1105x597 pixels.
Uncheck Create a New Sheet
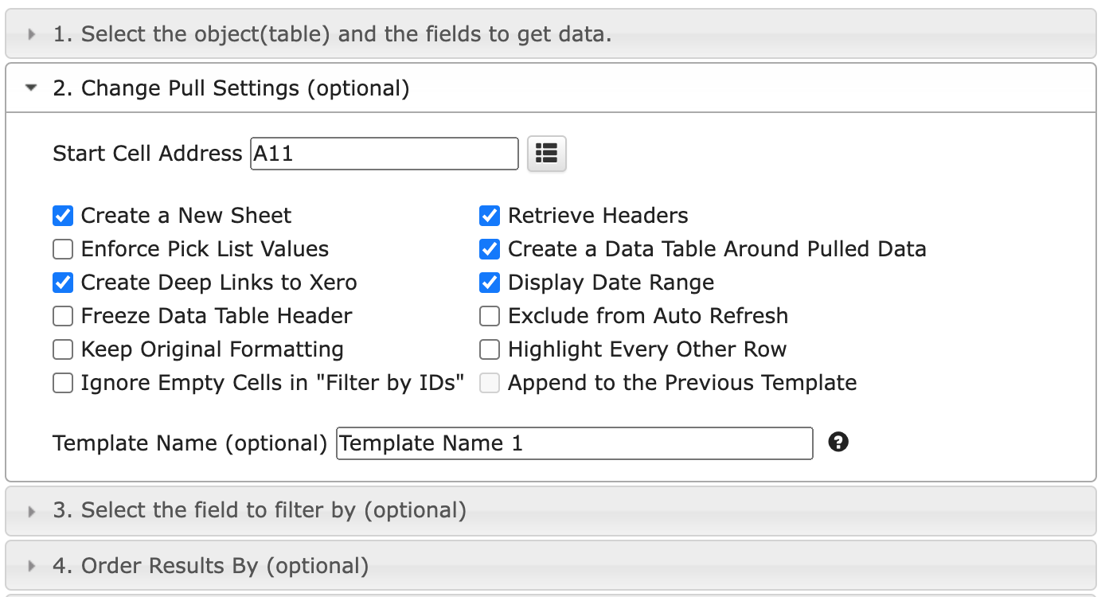click(x=63, y=216)
